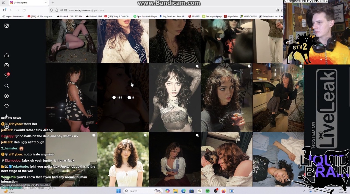The height and width of the screenshot is (194, 350).
Task: Open site padlock info in address bar
Action: point(57,10)
